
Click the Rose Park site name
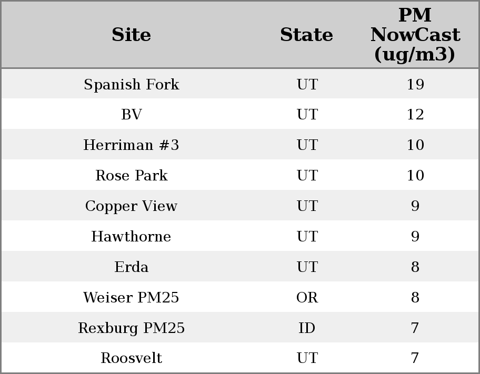132,176
